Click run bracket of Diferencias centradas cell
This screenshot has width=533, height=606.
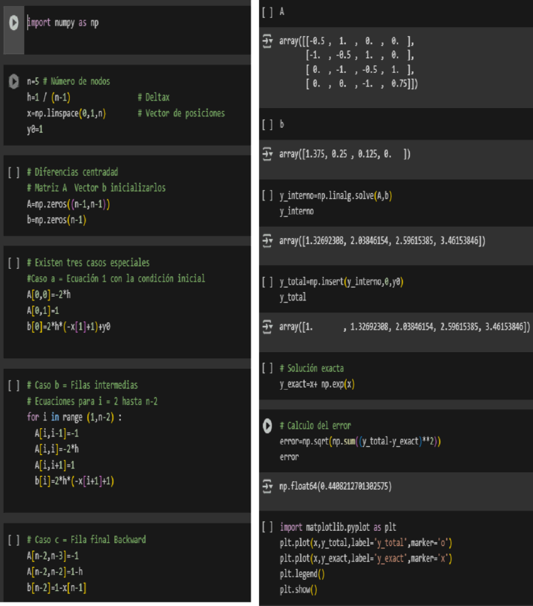(14, 173)
